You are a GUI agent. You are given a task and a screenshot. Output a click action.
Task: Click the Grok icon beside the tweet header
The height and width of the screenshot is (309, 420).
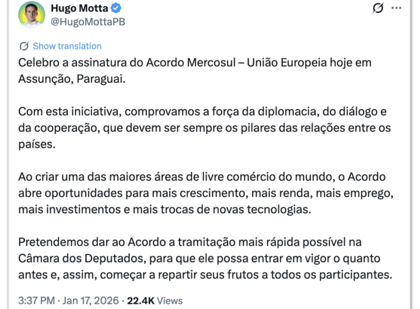point(377,8)
